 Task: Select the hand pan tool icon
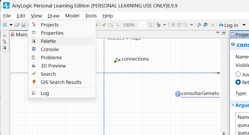pos(158,25)
